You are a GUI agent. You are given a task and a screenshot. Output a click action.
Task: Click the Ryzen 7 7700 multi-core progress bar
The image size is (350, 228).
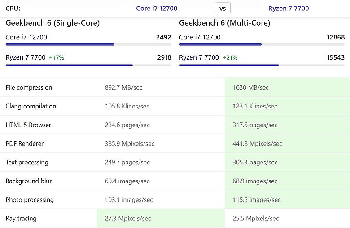point(262,65)
